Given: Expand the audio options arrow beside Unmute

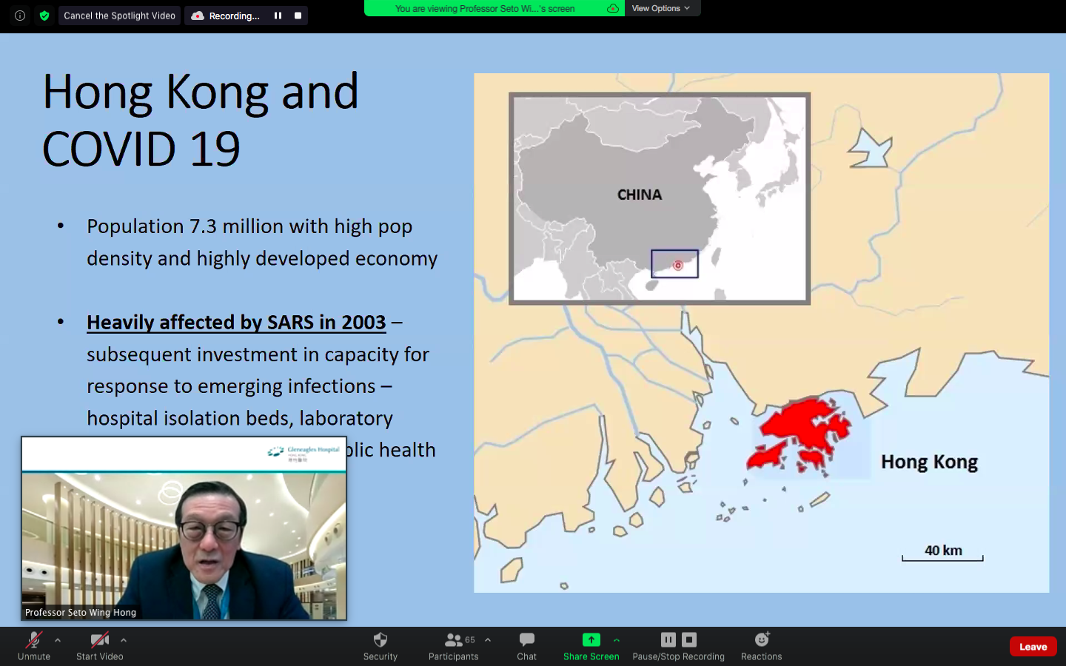Looking at the screenshot, I should 58,640.
